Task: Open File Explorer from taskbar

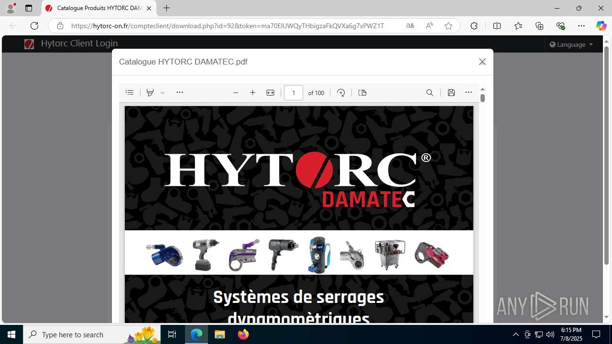Action: pos(220,334)
